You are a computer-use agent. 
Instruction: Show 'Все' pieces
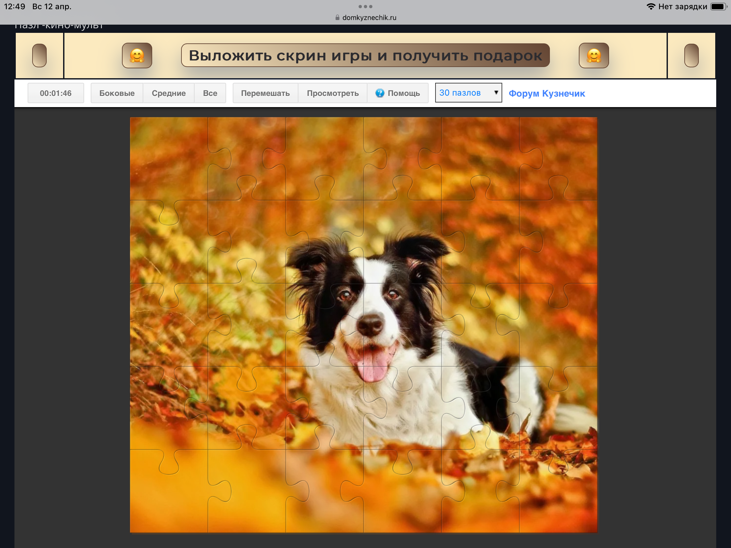tap(210, 93)
